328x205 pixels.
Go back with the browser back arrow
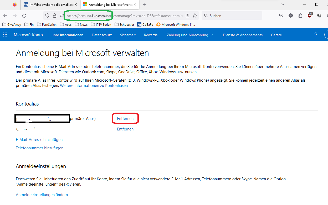(x=5, y=16)
